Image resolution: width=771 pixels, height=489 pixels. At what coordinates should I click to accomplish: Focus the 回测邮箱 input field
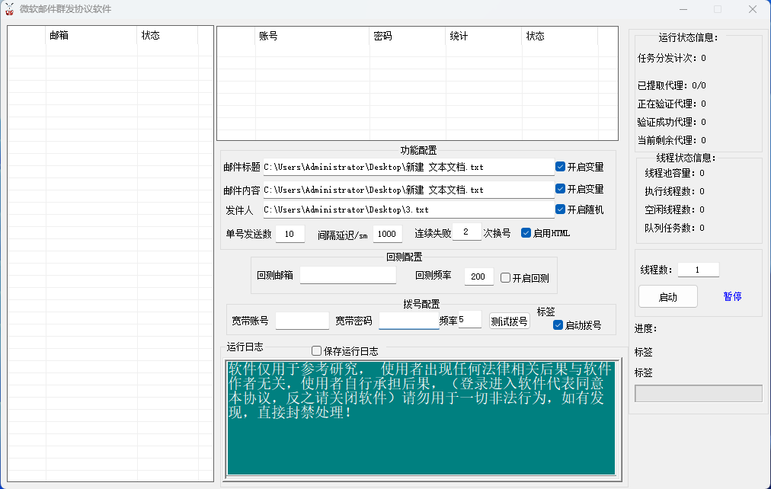(347, 275)
